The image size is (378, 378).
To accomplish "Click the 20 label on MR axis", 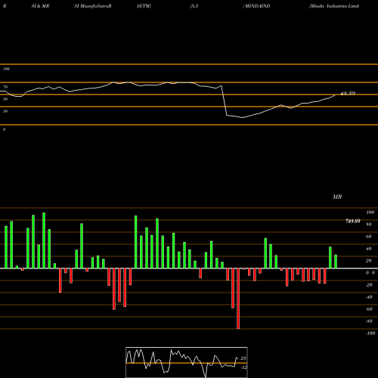I will pyautogui.click(x=369, y=261).
